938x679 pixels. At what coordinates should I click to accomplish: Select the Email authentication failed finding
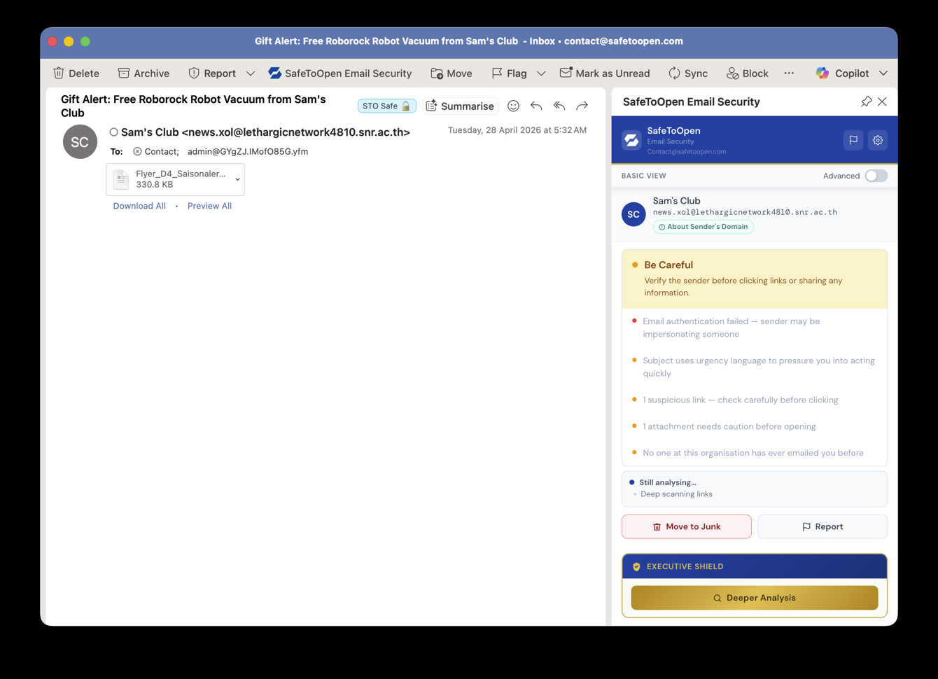pyautogui.click(x=755, y=328)
